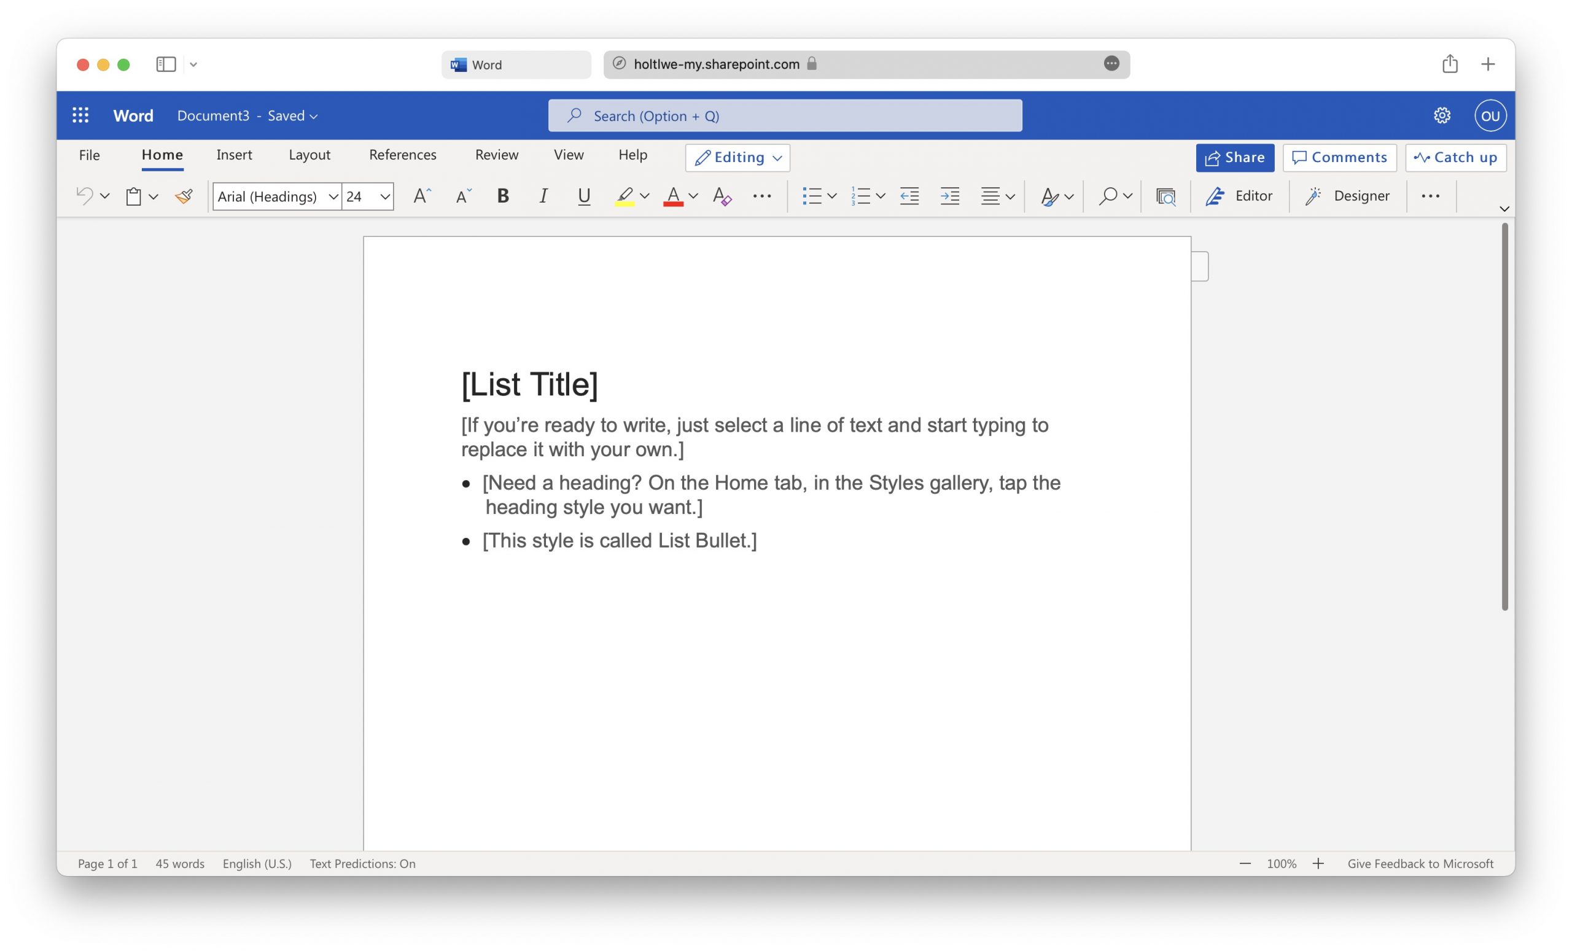
Task: Decrease indent with the outdent icon
Action: coord(909,196)
